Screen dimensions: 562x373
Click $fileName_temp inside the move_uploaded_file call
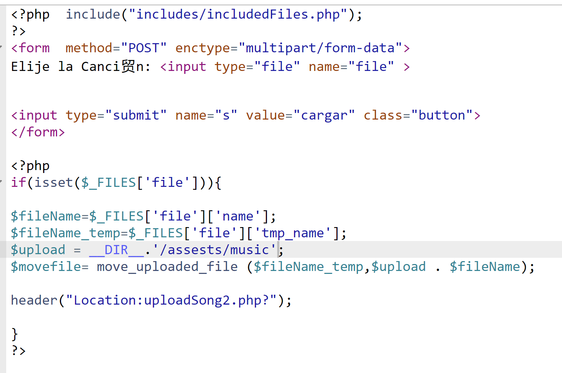pyautogui.click(x=308, y=267)
